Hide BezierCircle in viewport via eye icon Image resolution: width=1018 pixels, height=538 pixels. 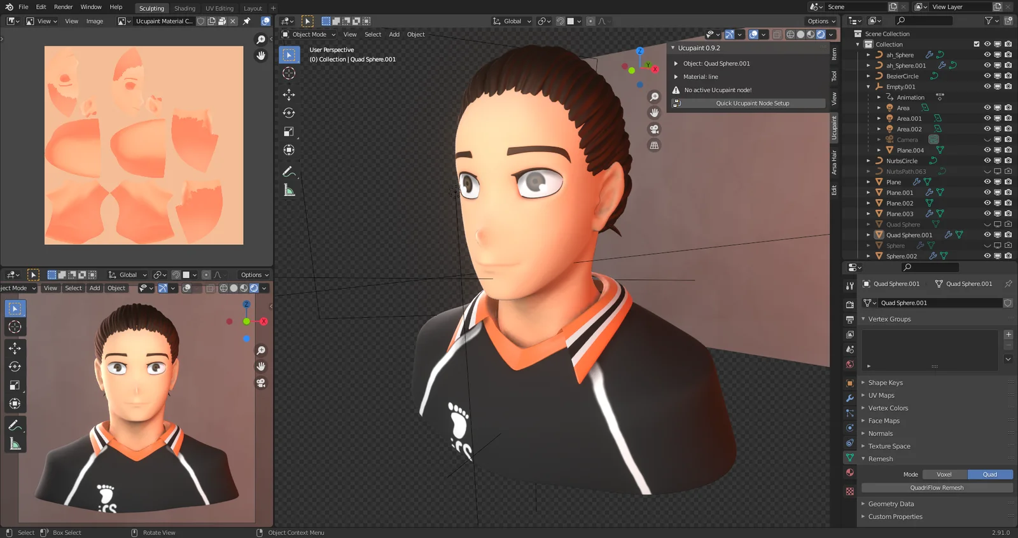tap(987, 76)
